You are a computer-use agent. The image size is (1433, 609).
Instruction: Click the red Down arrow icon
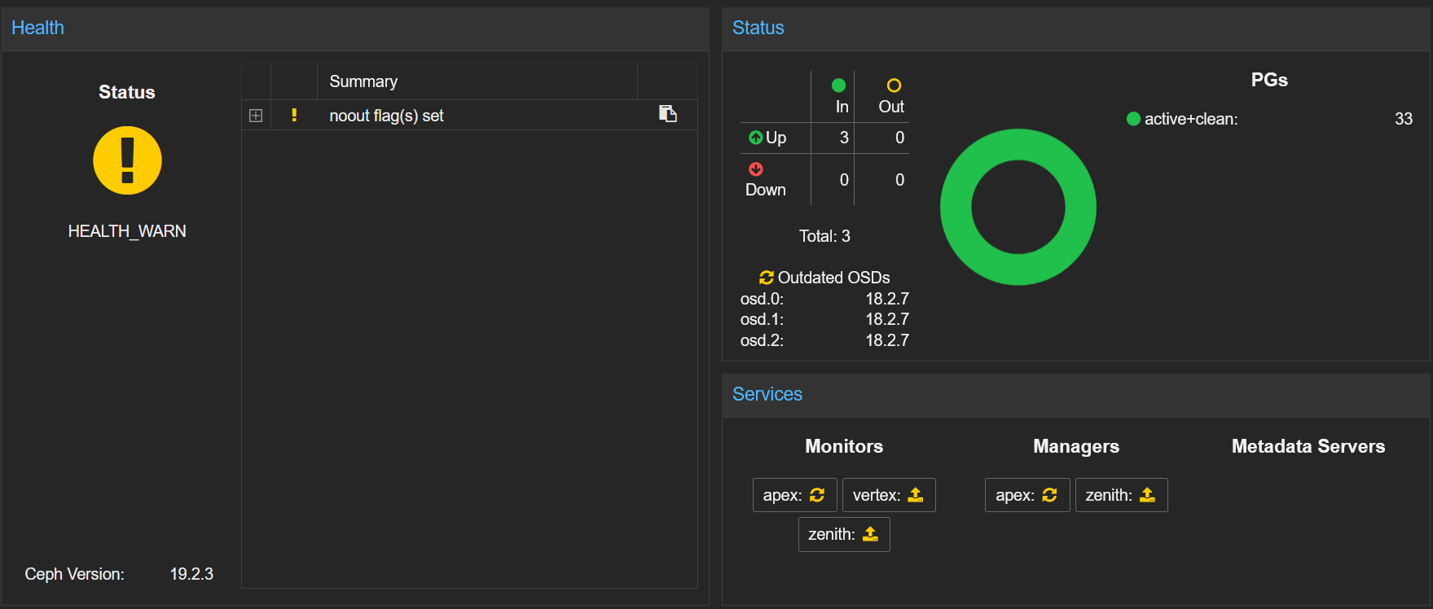(x=756, y=169)
